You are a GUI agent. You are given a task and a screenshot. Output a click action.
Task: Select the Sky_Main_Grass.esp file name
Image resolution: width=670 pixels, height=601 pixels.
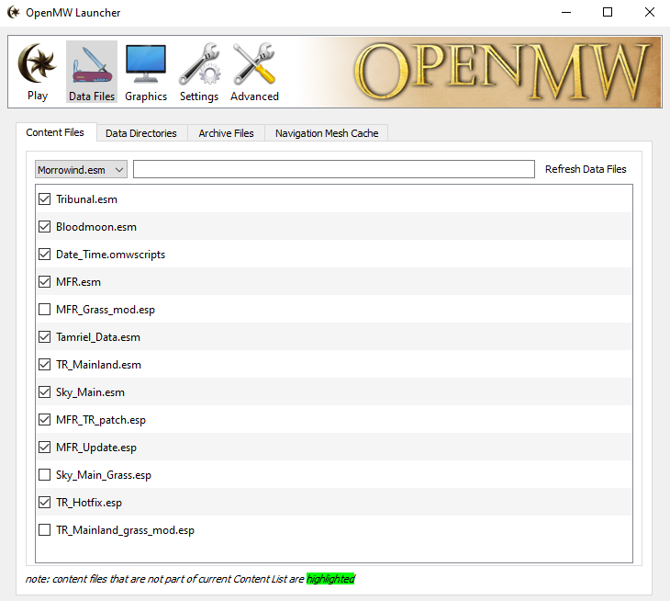tap(104, 475)
